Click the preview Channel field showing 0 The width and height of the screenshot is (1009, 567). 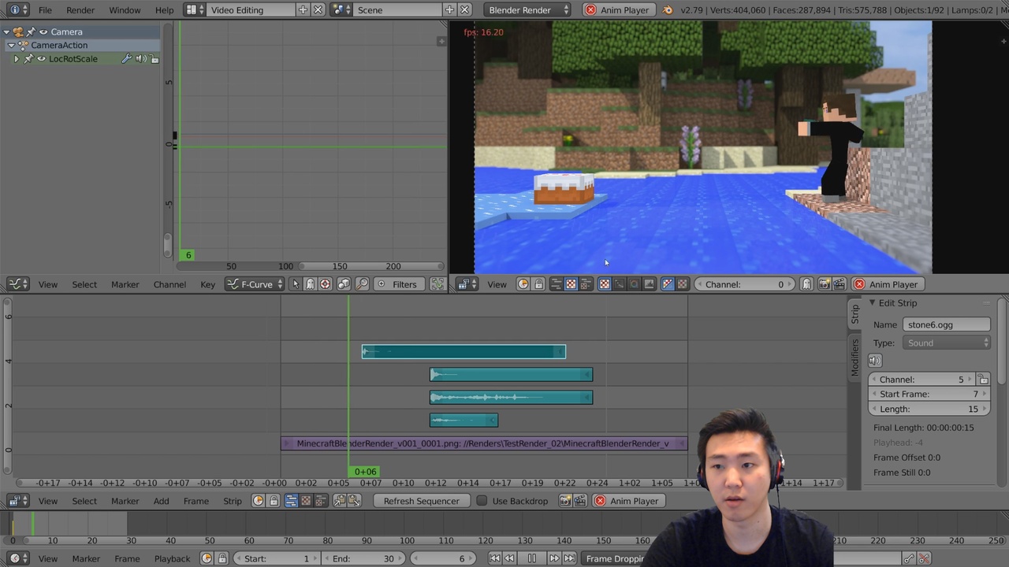point(745,284)
